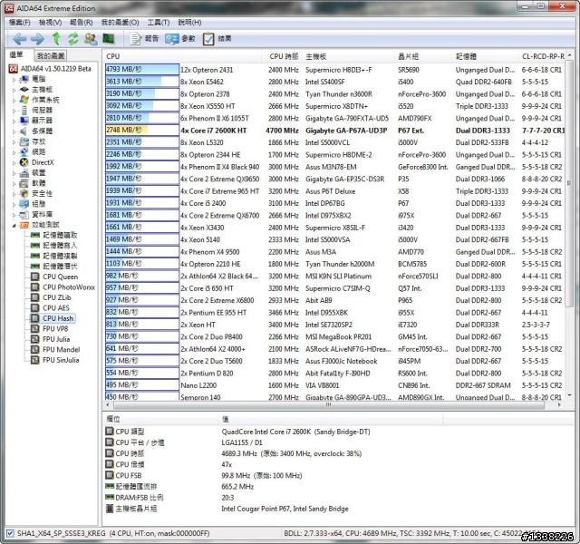Viewport: 580px width, 544px height.
Task: Click the 3613 MB result bar
Action: pyautogui.click(x=142, y=82)
